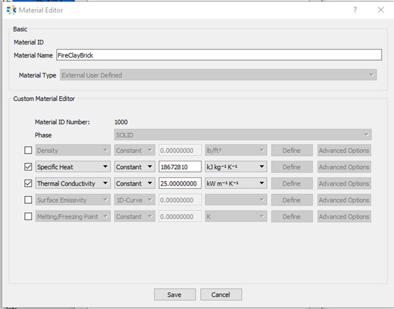Screen dimensions: 394x309
Task: Click the Material Editor app icon
Action: 10,10
